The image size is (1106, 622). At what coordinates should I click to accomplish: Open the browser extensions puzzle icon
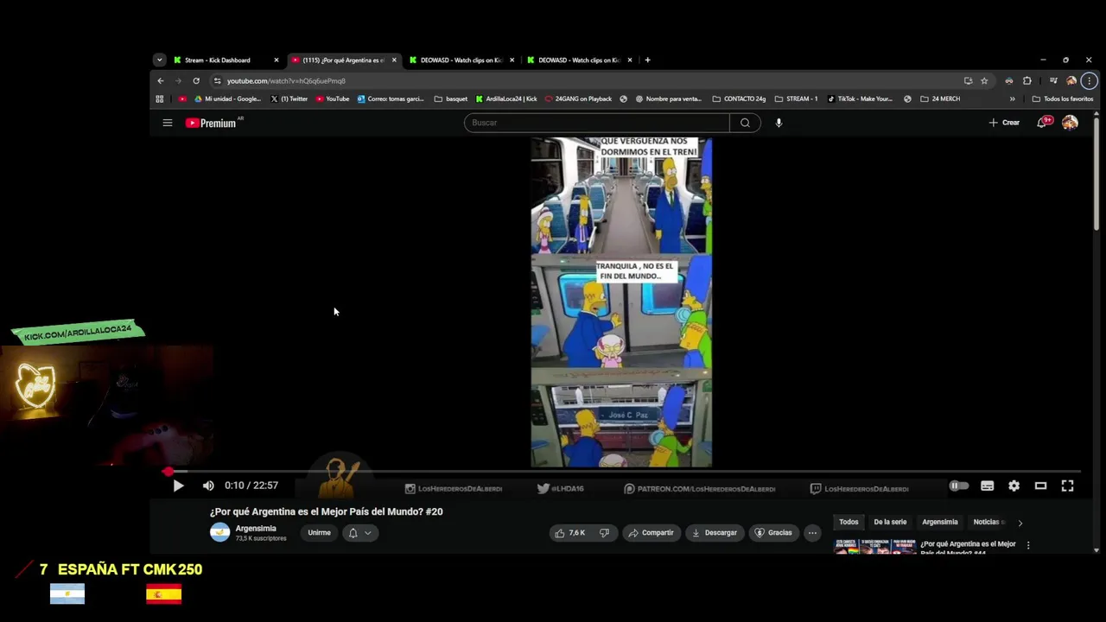click(1027, 80)
